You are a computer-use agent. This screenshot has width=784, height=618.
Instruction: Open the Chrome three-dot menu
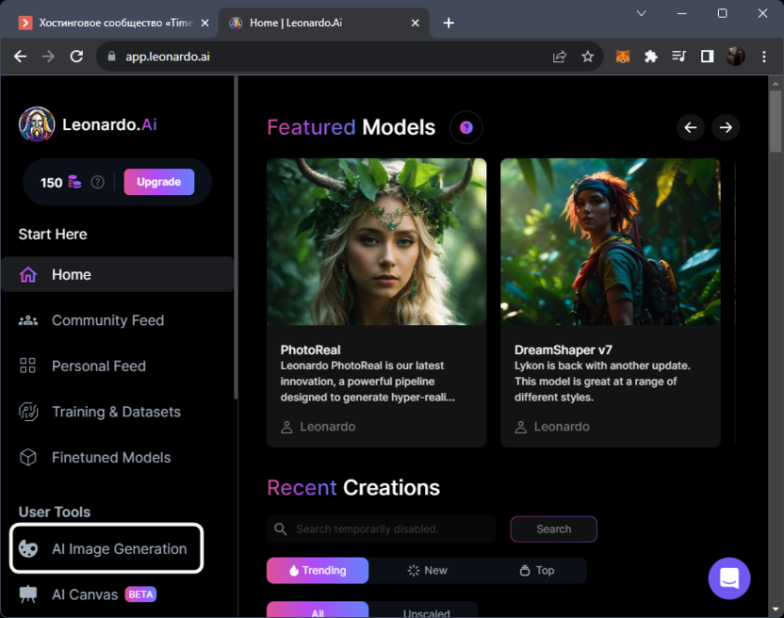click(764, 57)
